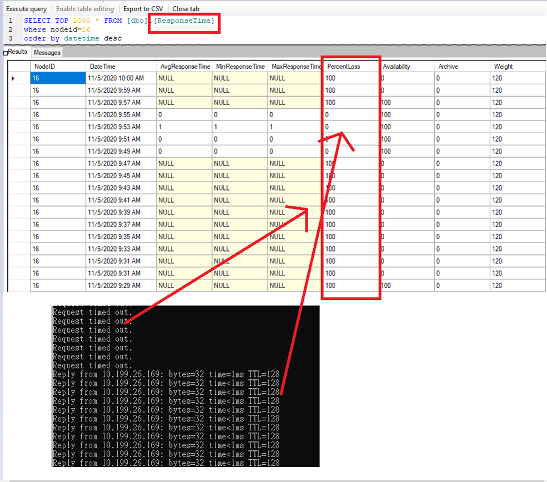Place cursor in the SQL where clause line
This screenshot has height=482, width=547.
[57, 29]
